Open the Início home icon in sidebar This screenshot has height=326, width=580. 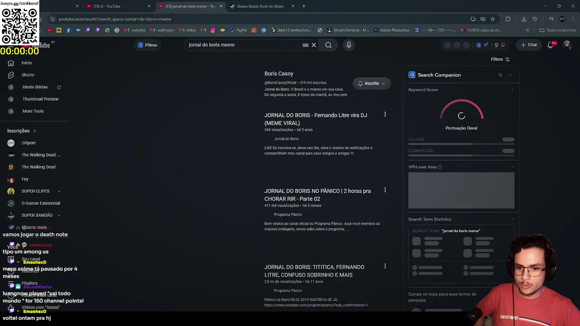tap(11, 63)
